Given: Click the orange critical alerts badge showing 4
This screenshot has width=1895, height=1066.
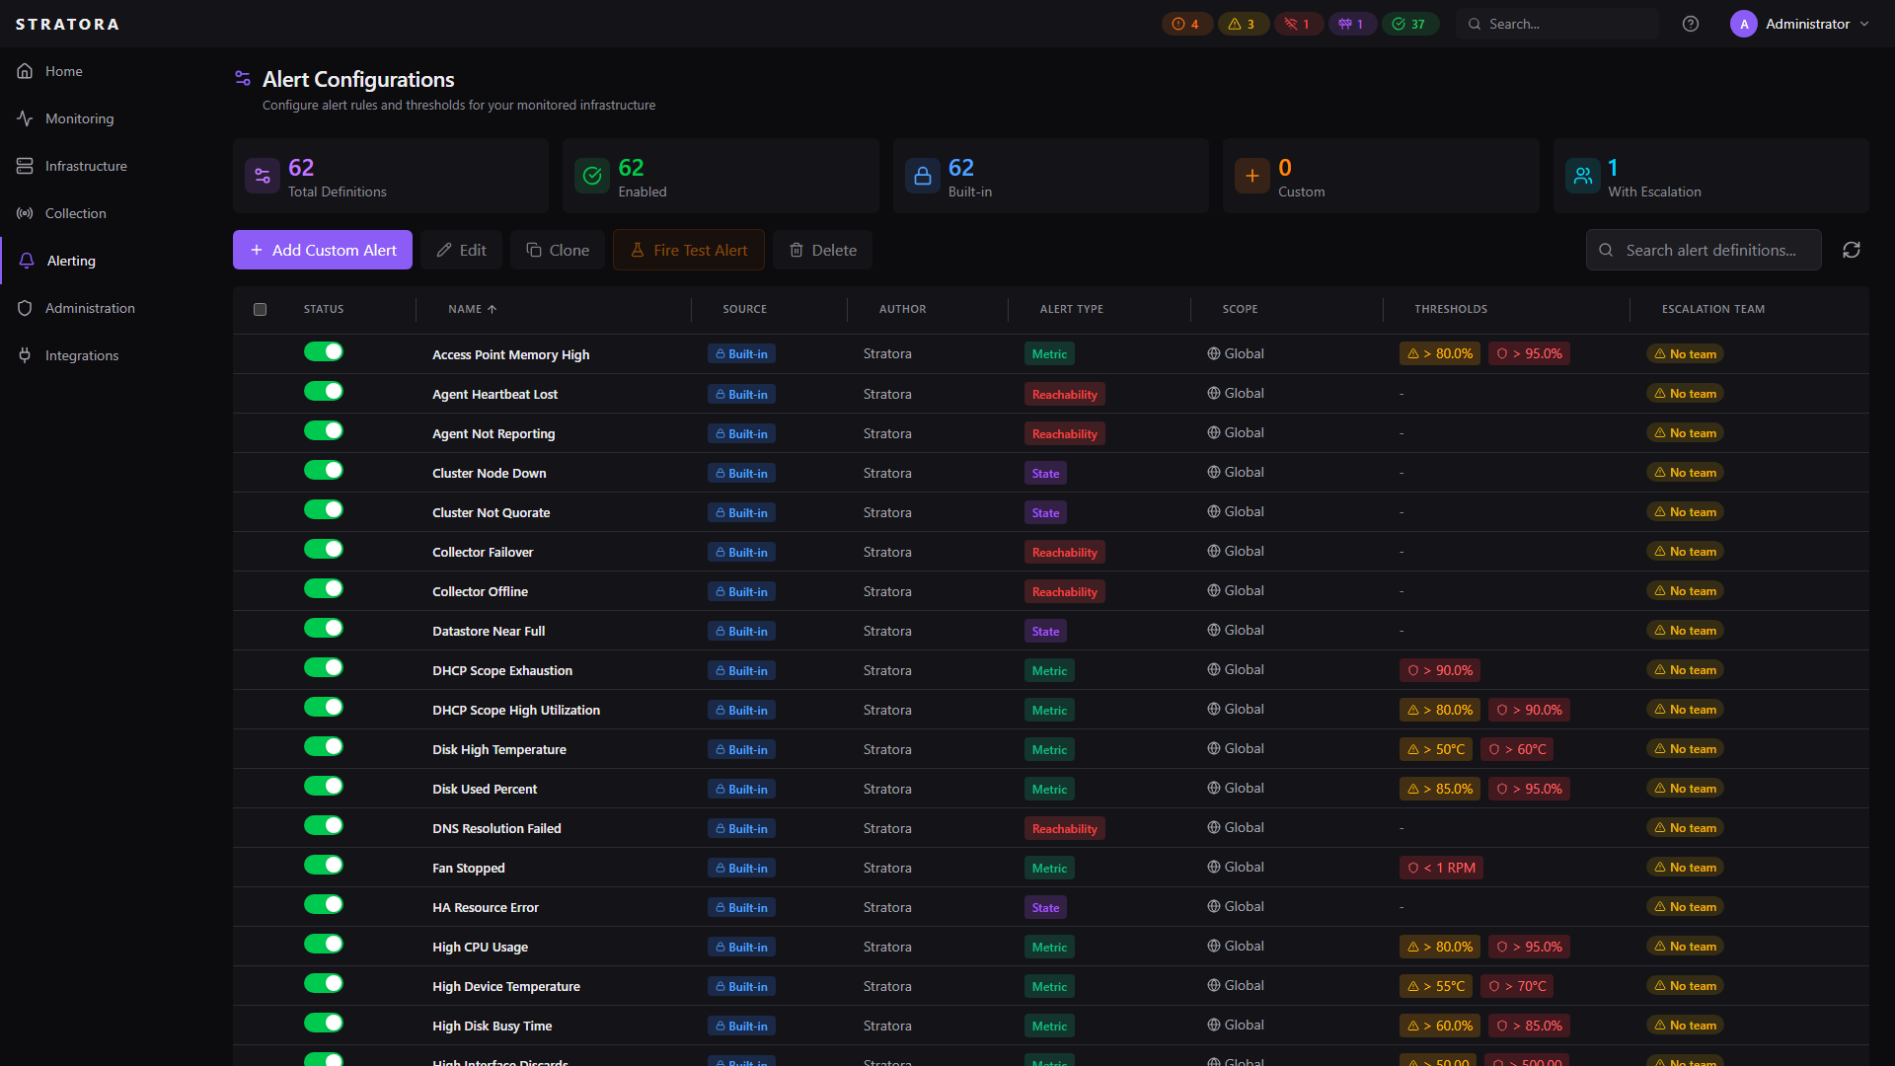Looking at the screenshot, I should click(x=1186, y=24).
